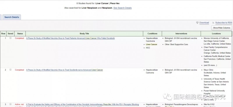Subscribe to RSS feed link
233x107 pixels.
pos(224,23)
